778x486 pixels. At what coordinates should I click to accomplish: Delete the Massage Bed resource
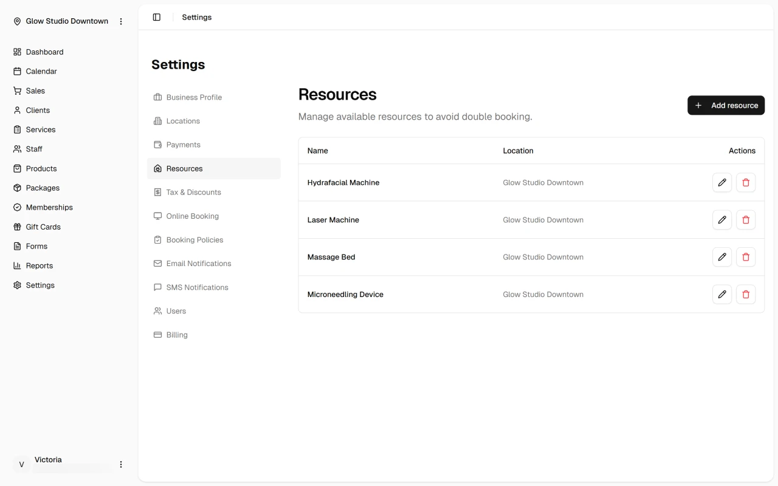pyautogui.click(x=746, y=257)
